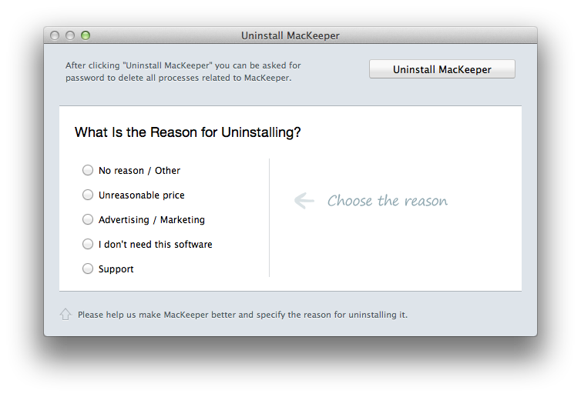This screenshot has height=397, width=581.
Task: Choose the "Unreasonable price" radio option
Action: point(88,195)
